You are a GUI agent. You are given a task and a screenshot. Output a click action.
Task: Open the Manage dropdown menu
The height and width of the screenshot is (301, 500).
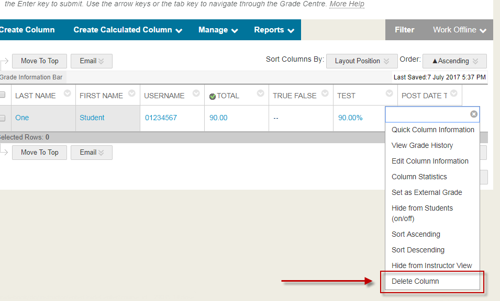click(218, 30)
